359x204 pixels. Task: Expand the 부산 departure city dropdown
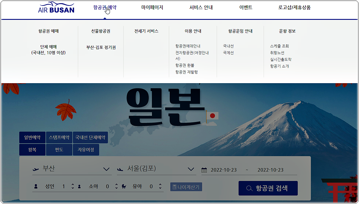(107, 169)
